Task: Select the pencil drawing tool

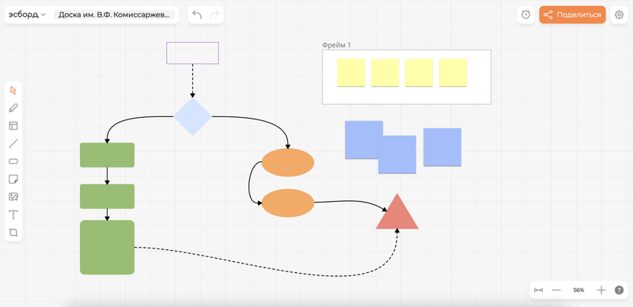Action: (13, 108)
